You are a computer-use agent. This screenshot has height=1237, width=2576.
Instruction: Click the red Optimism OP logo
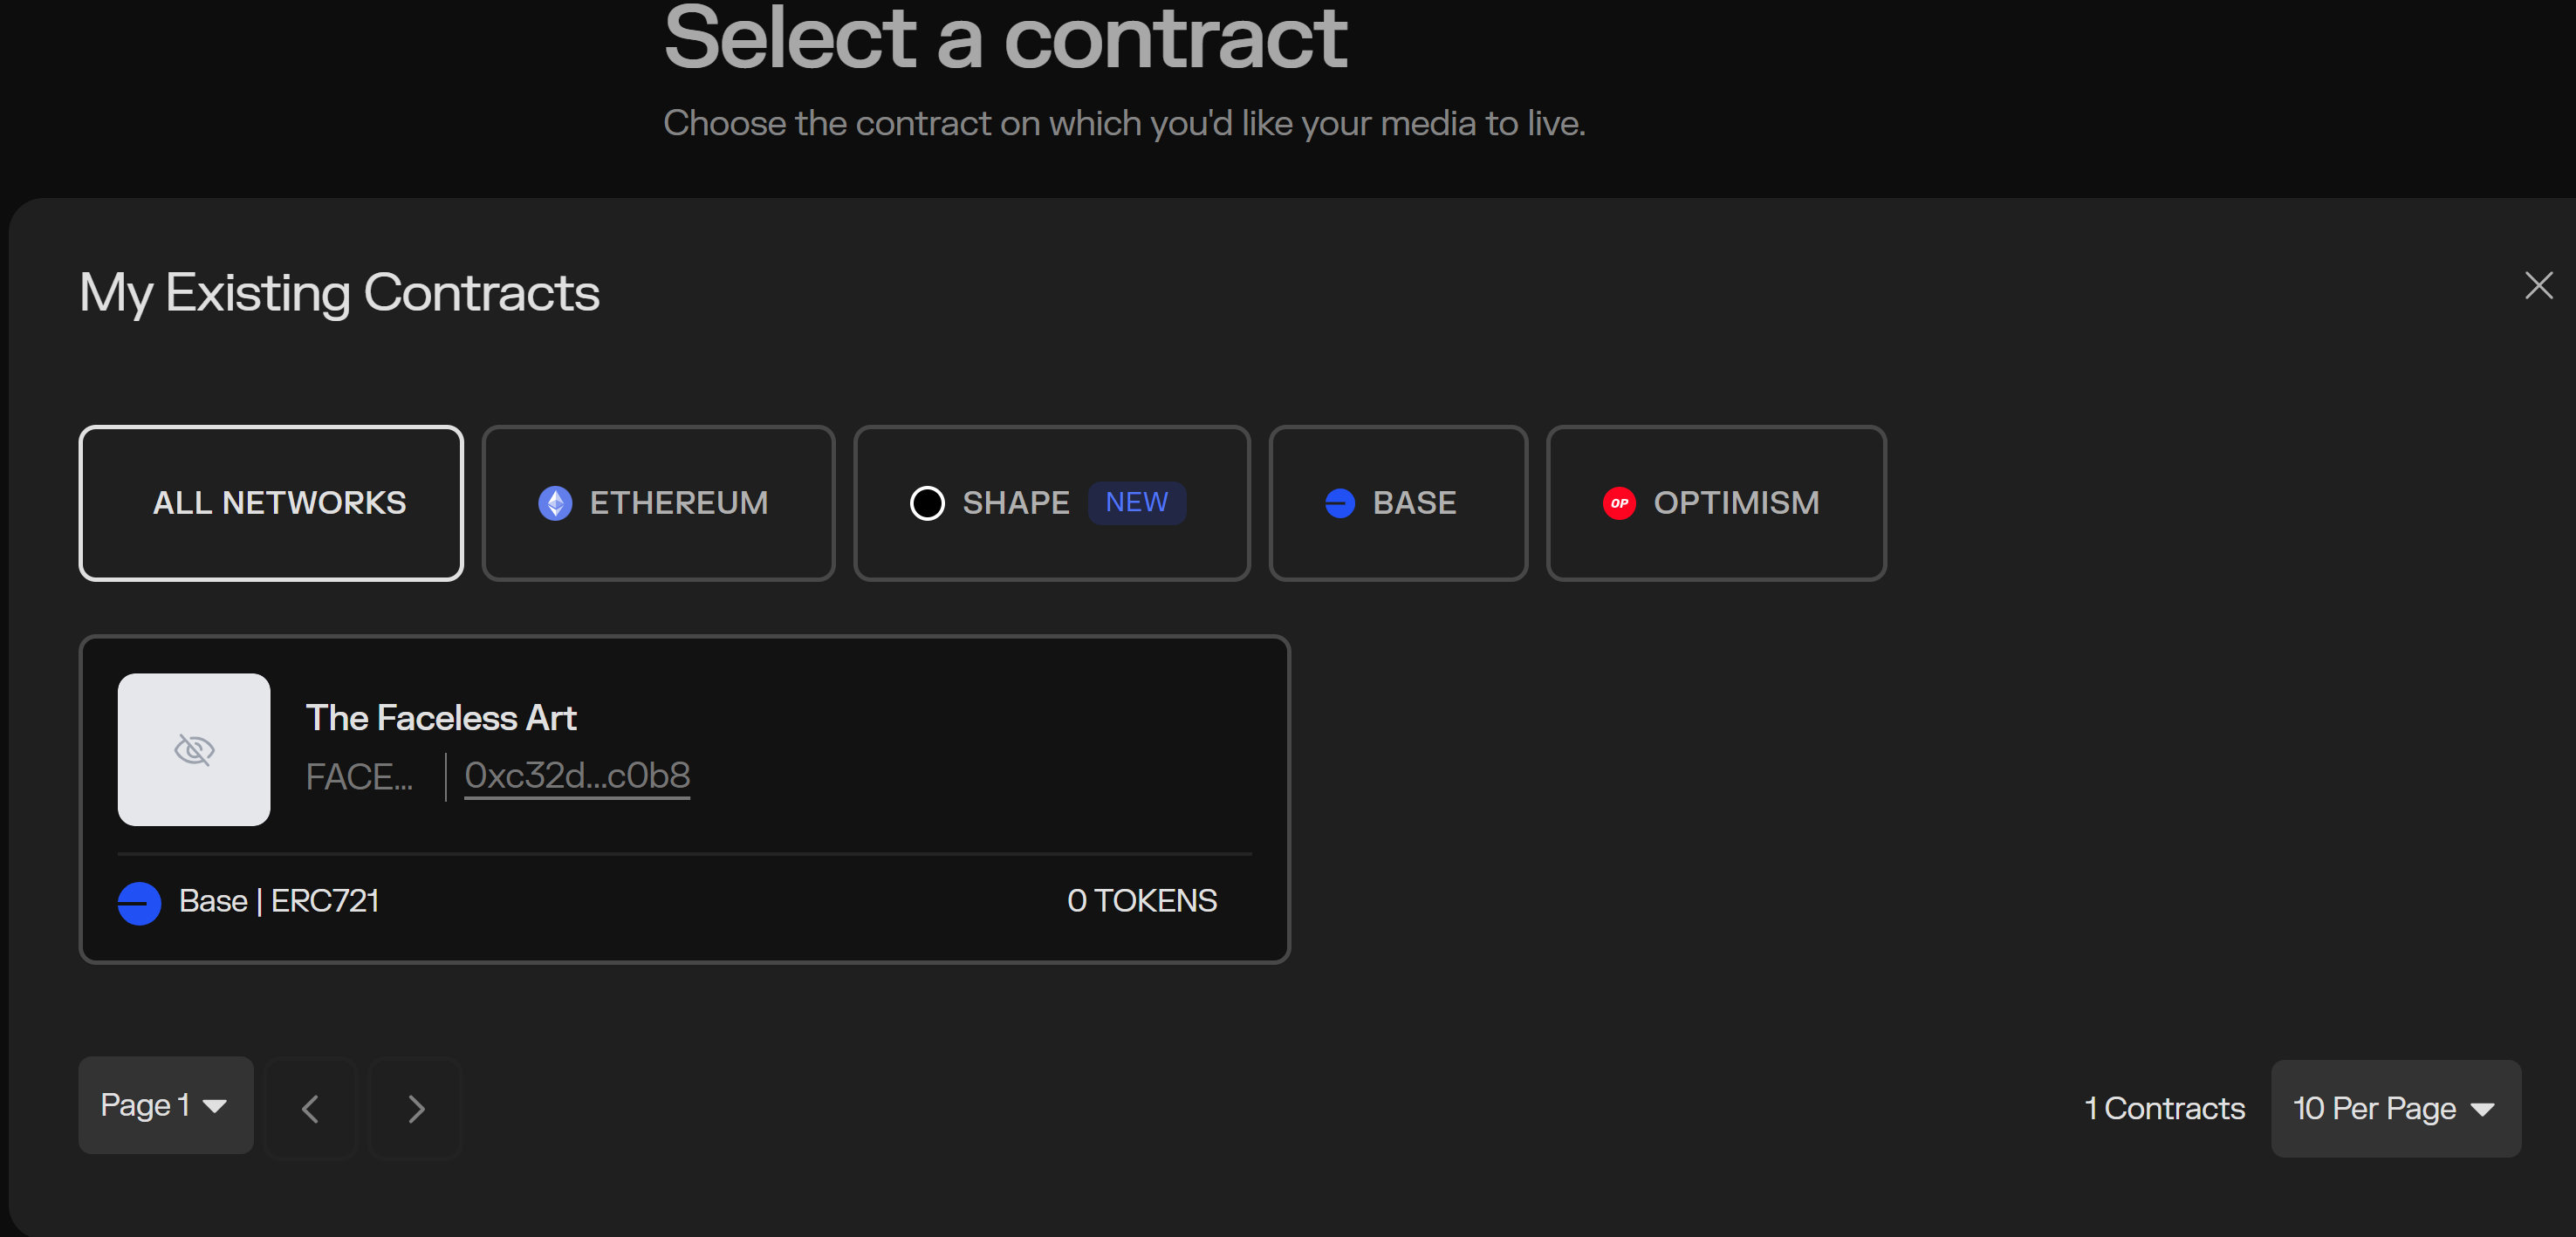click(x=1619, y=503)
